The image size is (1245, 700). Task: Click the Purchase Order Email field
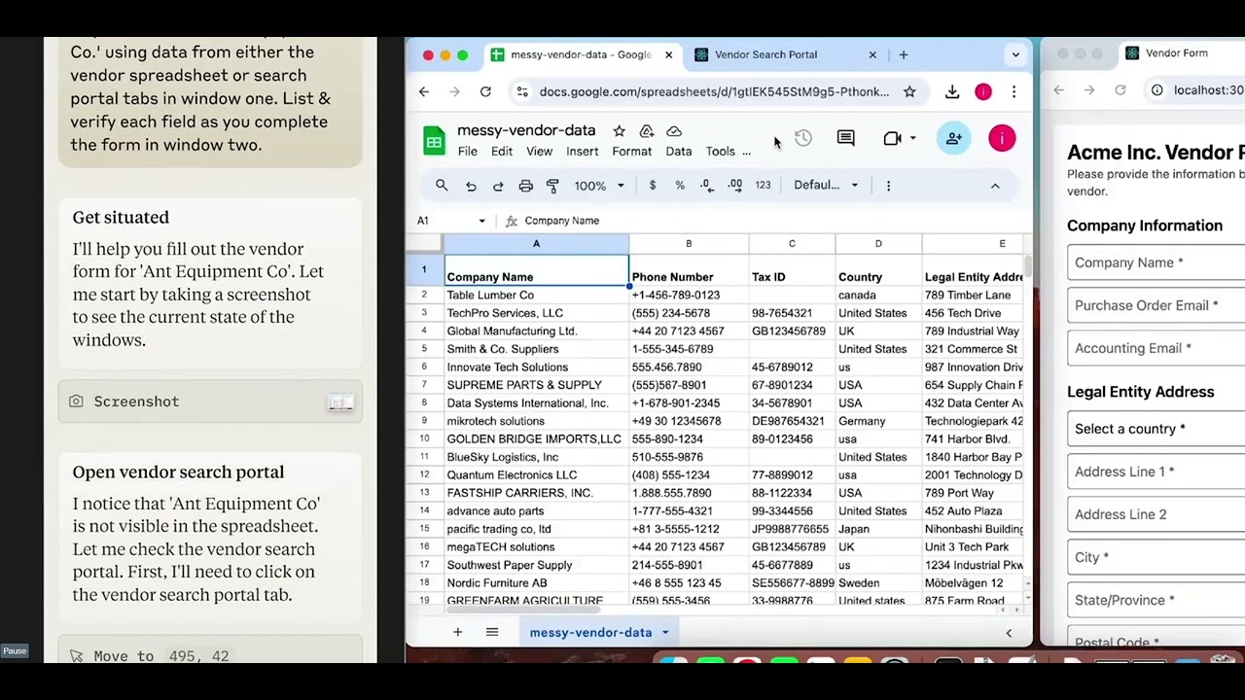(1156, 305)
